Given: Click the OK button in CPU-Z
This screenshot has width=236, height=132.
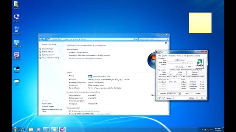Looking at the screenshot, I should pyautogui.click(x=202, y=98).
